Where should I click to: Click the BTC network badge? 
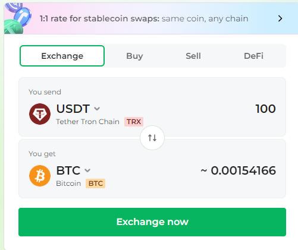tap(96, 183)
